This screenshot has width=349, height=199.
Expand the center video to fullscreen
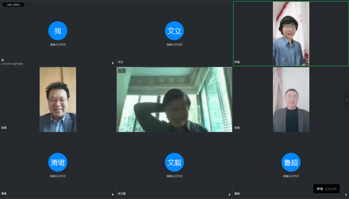(122, 71)
